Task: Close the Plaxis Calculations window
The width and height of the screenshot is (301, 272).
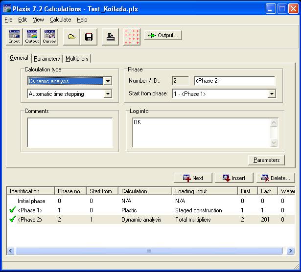Action: coord(293,9)
